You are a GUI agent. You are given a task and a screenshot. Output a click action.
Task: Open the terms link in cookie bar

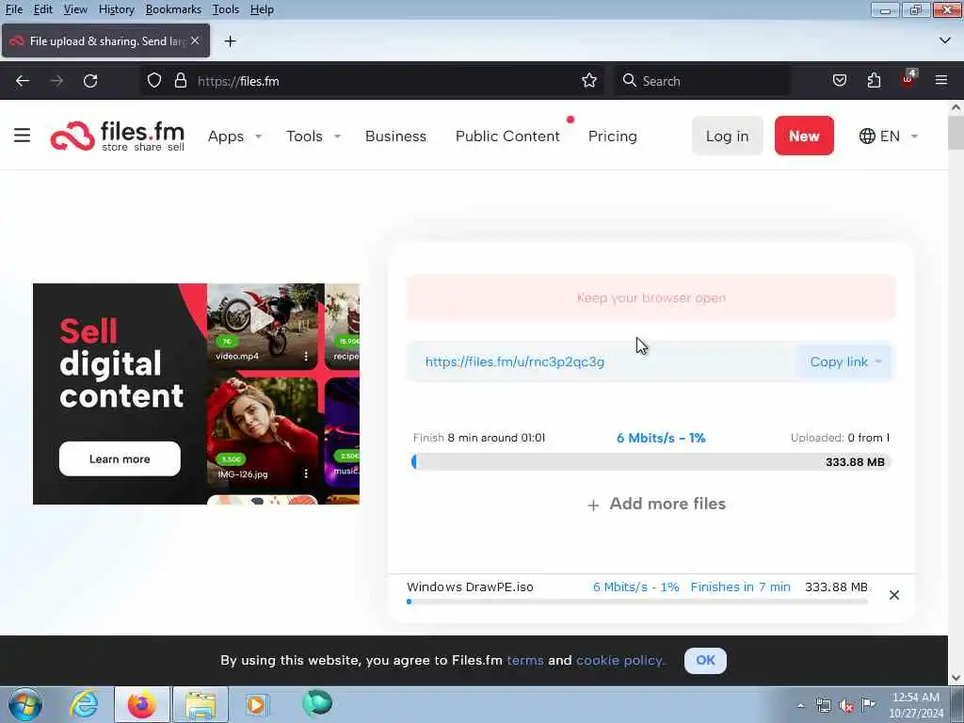pos(525,660)
